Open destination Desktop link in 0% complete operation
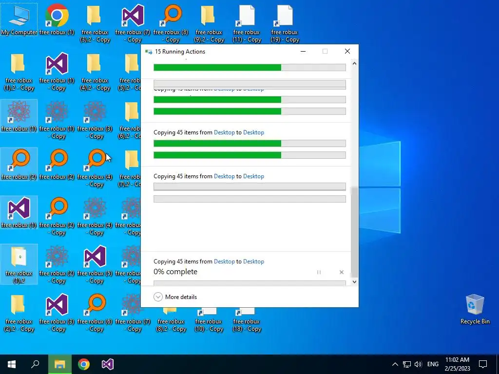 pos(253,262)
